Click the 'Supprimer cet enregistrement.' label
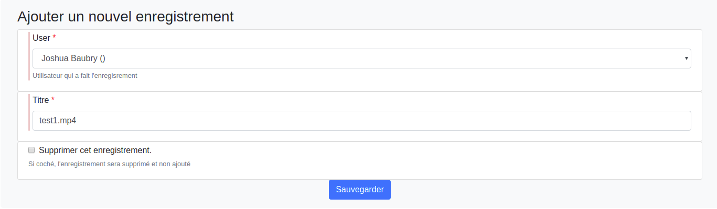 (x=95, y=150)
